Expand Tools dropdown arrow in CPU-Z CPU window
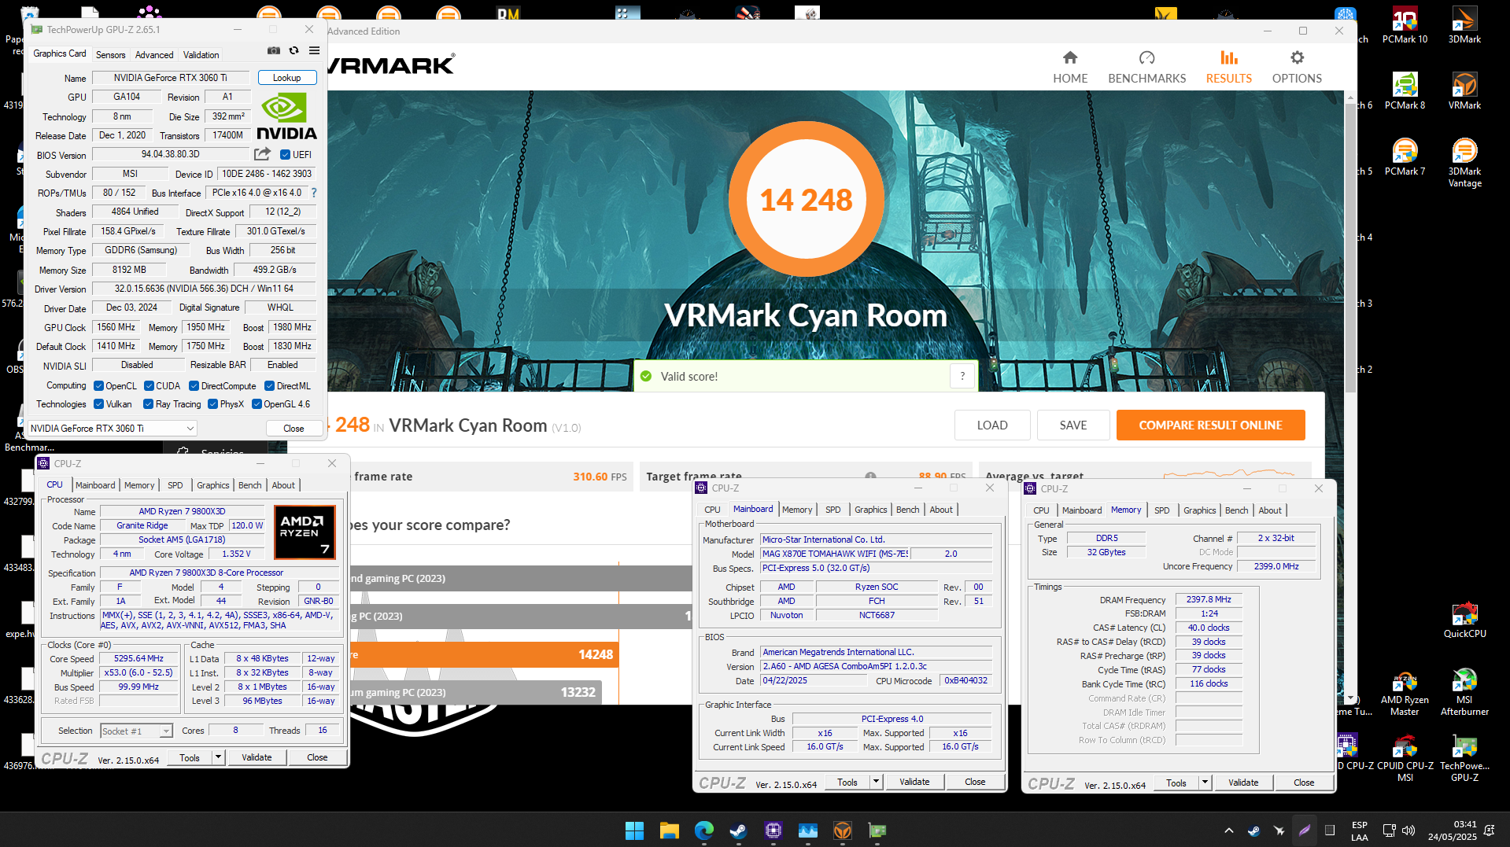Screen dimensions: 1510x847 coord(218,757)
